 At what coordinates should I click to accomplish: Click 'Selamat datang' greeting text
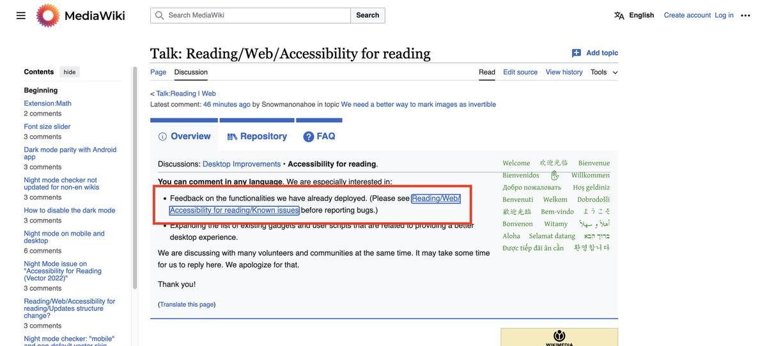pyautogui.click(x=552, y=236)
